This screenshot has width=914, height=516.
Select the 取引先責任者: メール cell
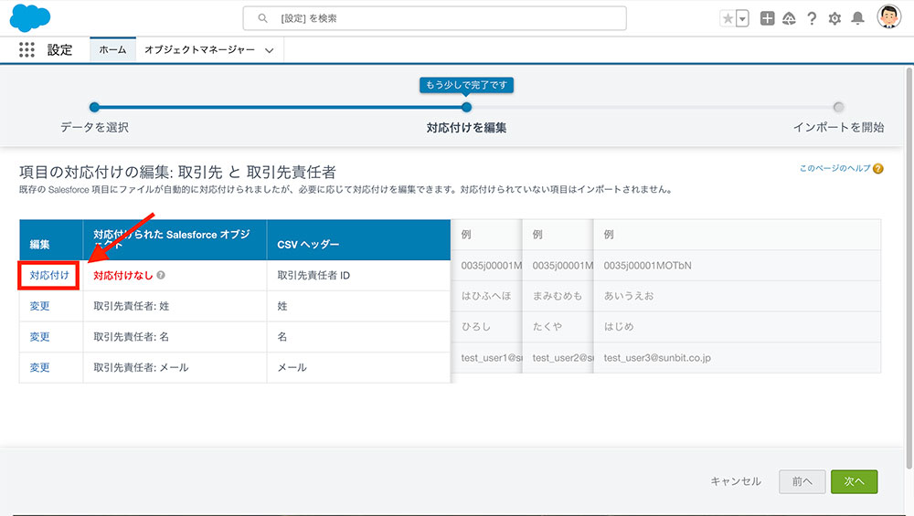175,367
